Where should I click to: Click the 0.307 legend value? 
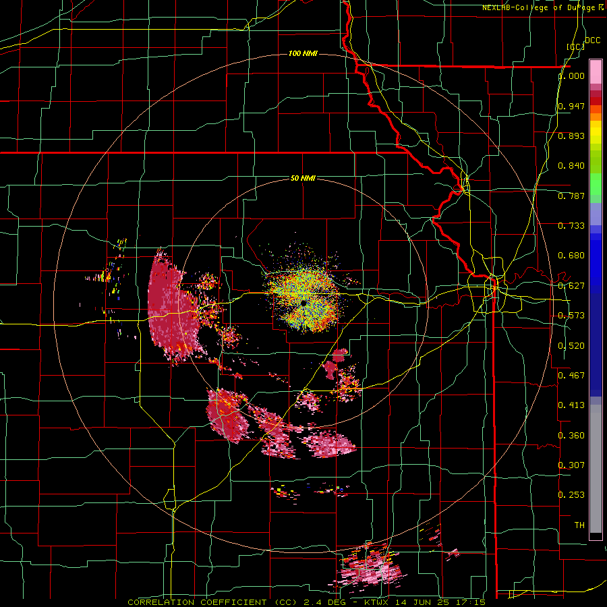coord(571,465)
